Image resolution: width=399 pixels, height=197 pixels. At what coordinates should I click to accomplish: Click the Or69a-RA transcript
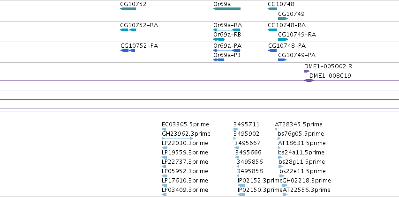pos(227,30)
